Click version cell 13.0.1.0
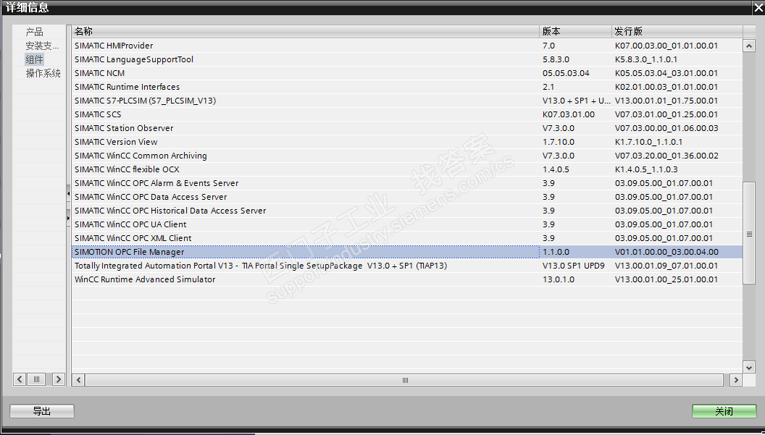This screenshot has width=765, height=435. tap(558, 279)
